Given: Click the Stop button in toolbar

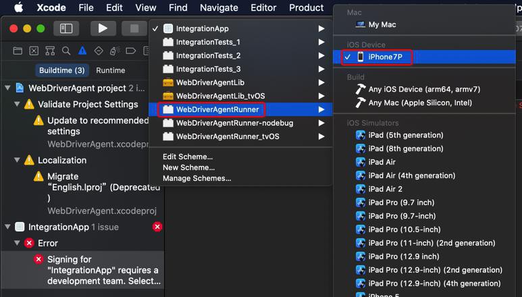Looking at the screenshot, I should [x=134, y=28].
